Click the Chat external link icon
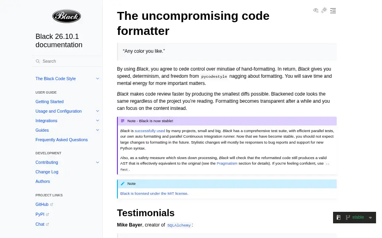The image size is (382, 238). (47, 225)
